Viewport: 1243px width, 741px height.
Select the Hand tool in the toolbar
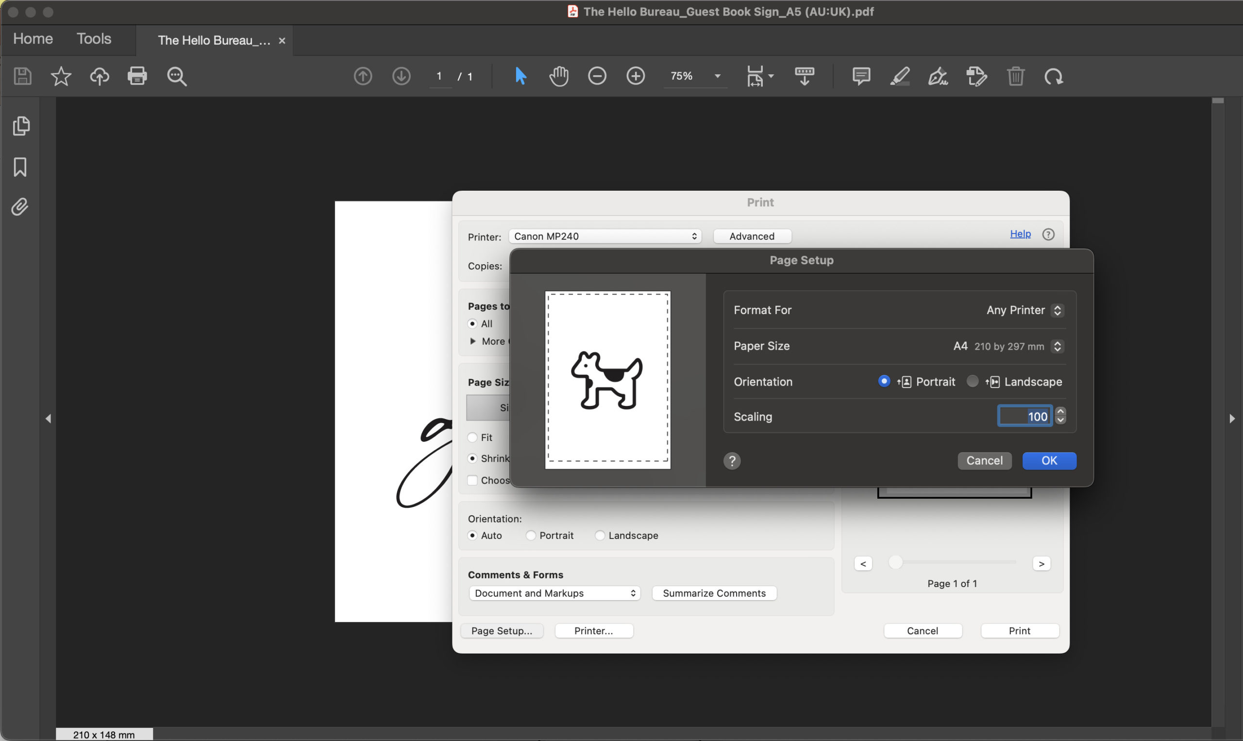point(558,76)
